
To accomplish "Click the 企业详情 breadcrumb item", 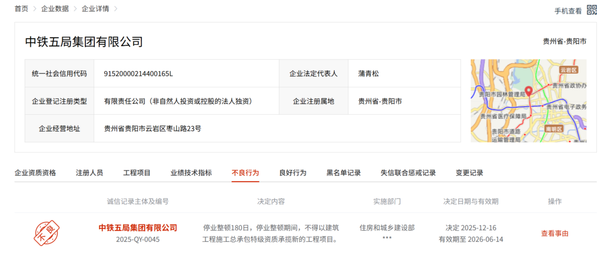I will tap(96, 9).
